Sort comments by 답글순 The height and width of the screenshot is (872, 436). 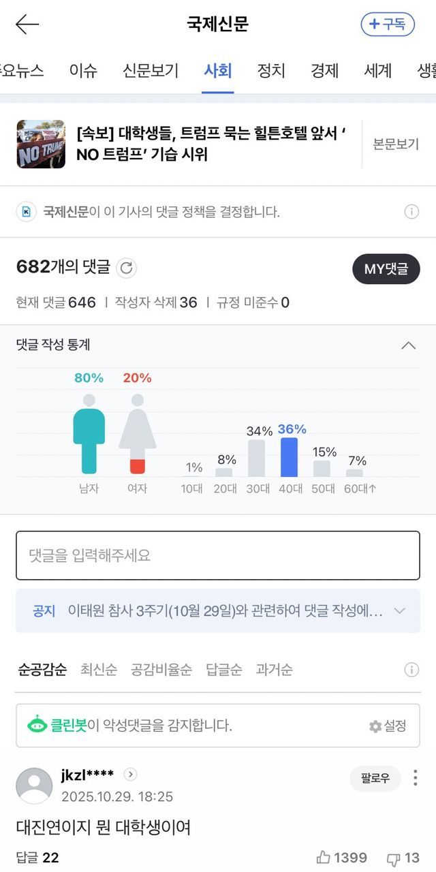coord(223,670)
